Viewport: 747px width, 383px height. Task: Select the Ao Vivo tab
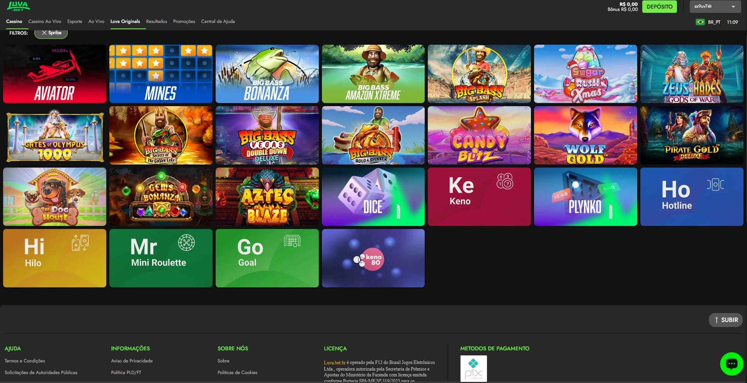[x=96, y=21]
